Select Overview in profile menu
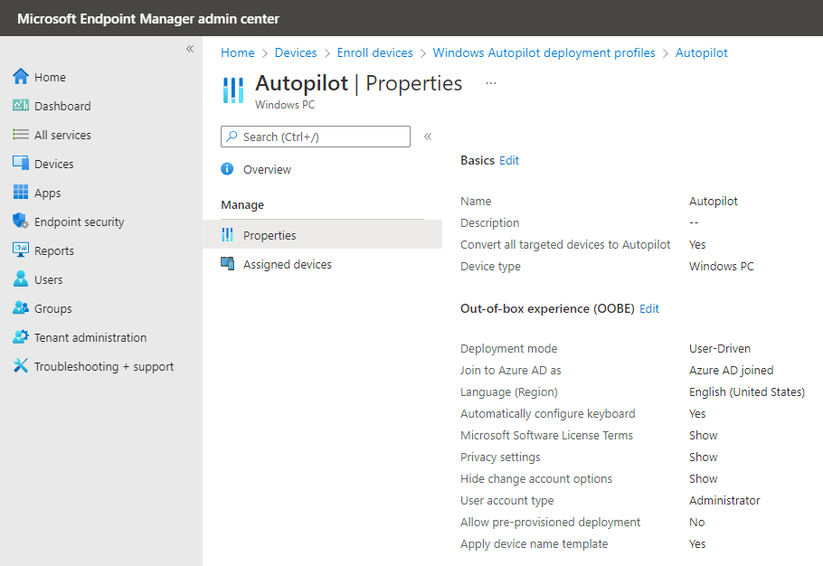Viewport: 823px width, 566px height. coord(267,169)
